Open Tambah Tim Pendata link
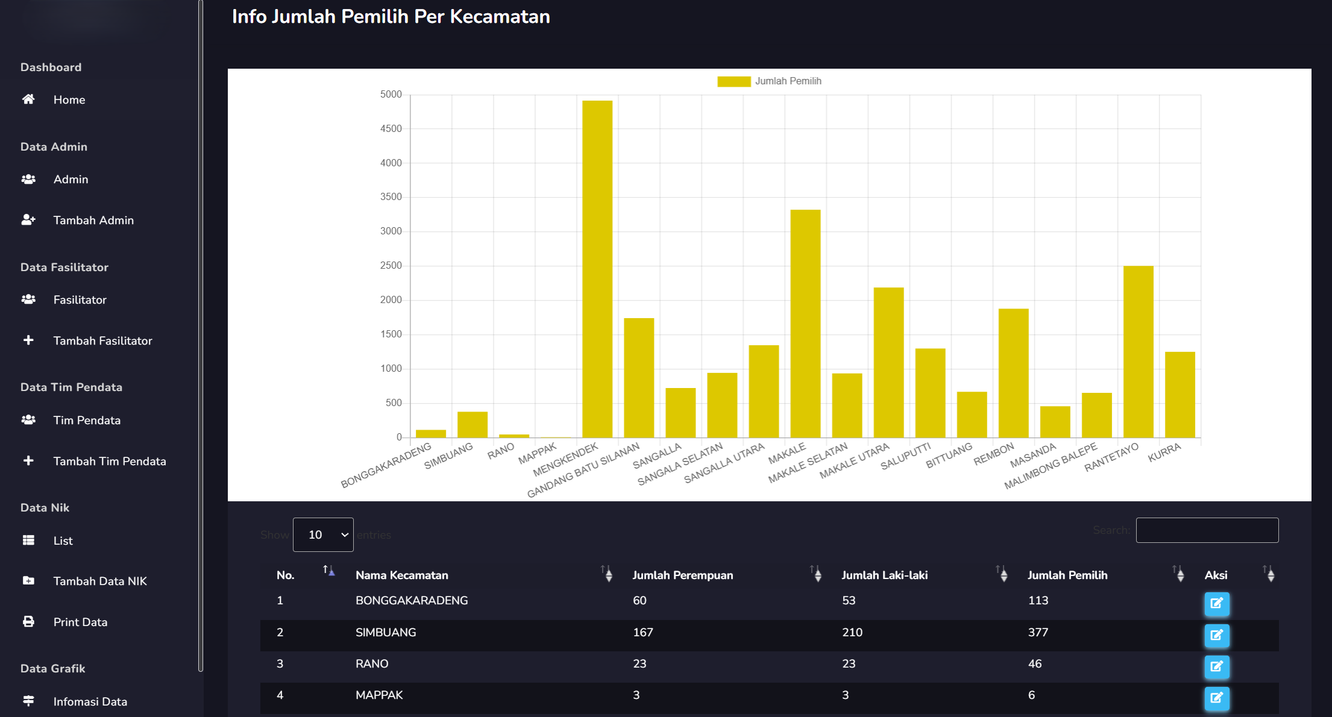The width and height of the screenshot is (1332, 717). 109,461
